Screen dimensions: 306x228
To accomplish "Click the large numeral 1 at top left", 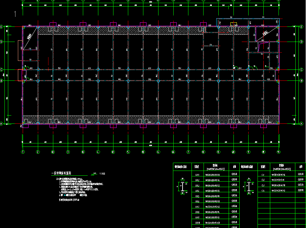I will [x=15, y=14].
